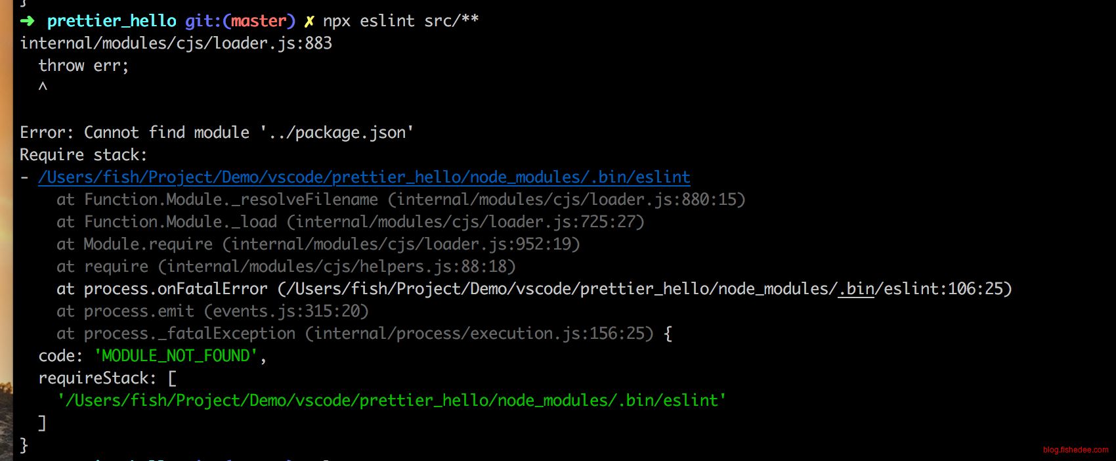Click the throw err; line
Image resolution: width=1116 pixels, height=461 pixels.
(x=83, y=66)
